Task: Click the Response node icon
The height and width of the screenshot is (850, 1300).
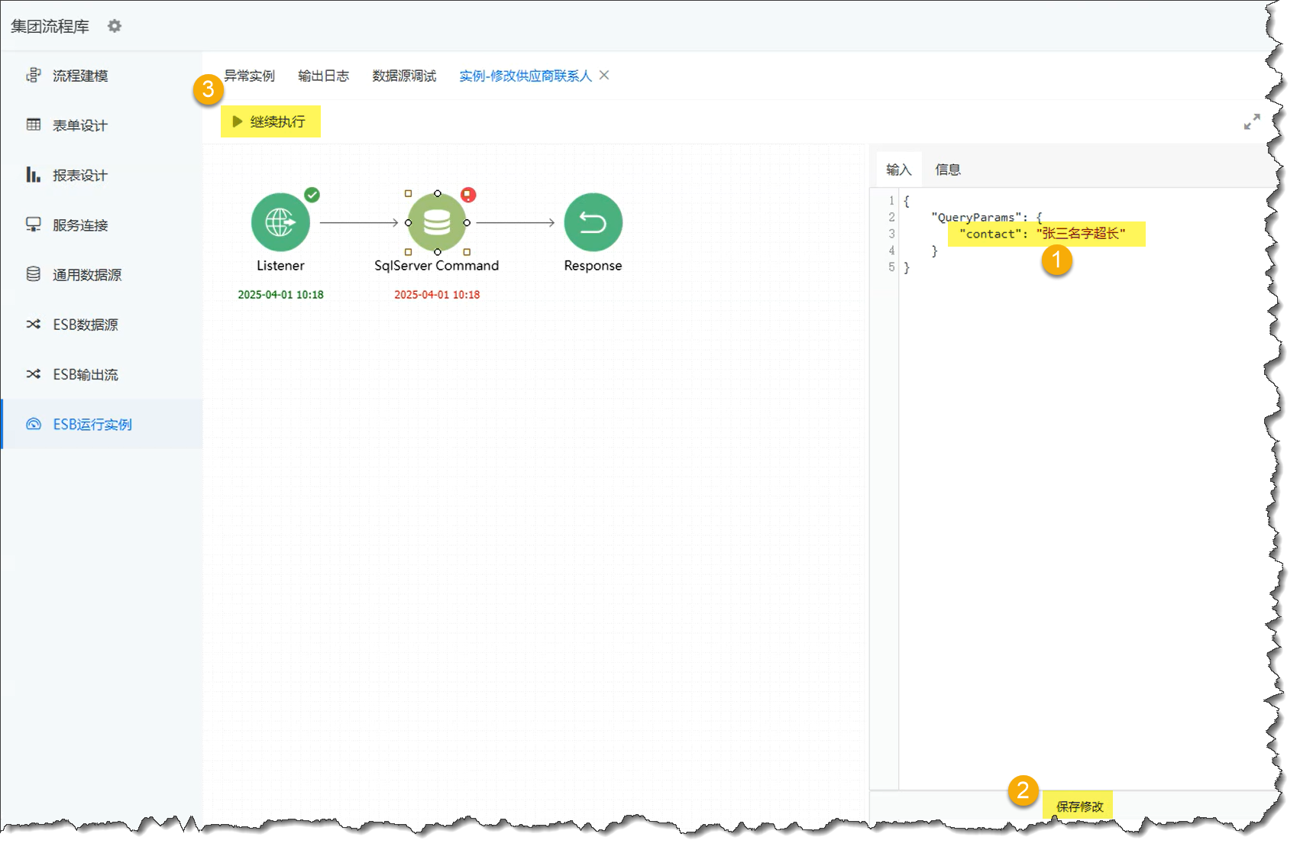Action: coord(593,222)
